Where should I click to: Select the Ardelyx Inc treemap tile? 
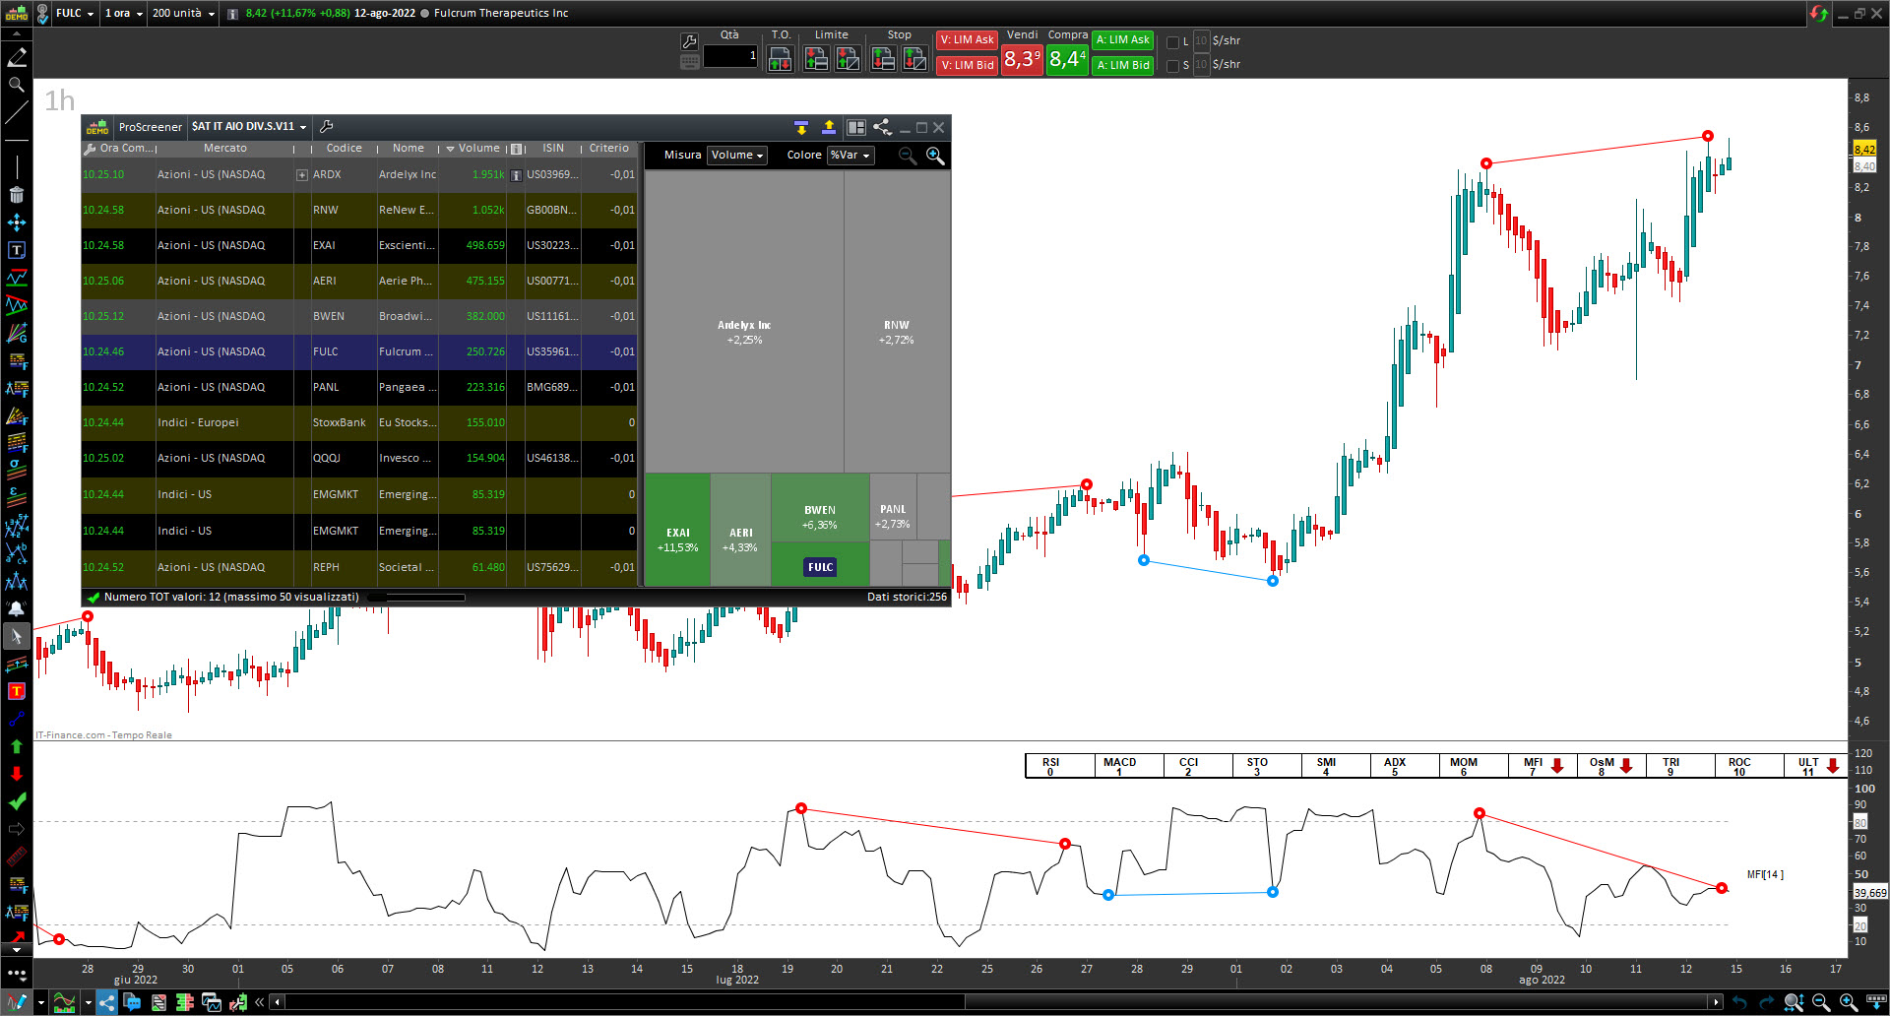744,323
